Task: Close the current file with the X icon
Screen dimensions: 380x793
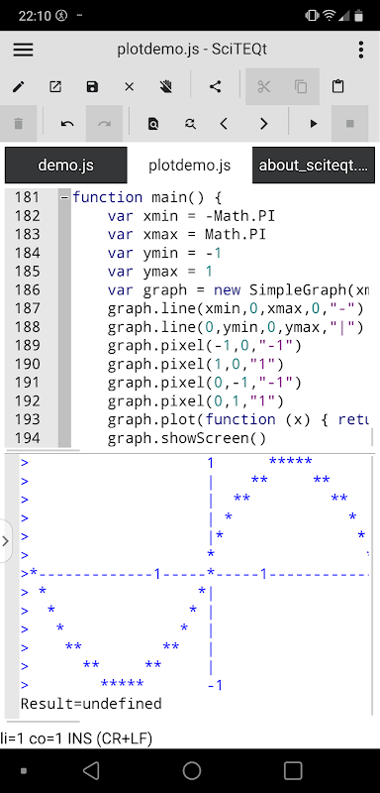Action: tap(130, 87)
